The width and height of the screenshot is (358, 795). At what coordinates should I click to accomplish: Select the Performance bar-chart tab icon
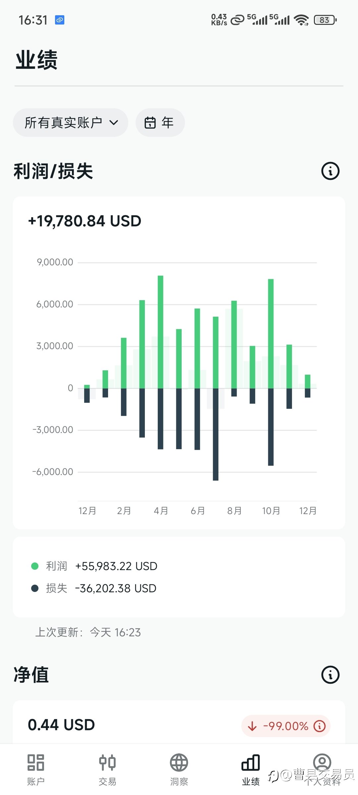click(x=251, y=763)
